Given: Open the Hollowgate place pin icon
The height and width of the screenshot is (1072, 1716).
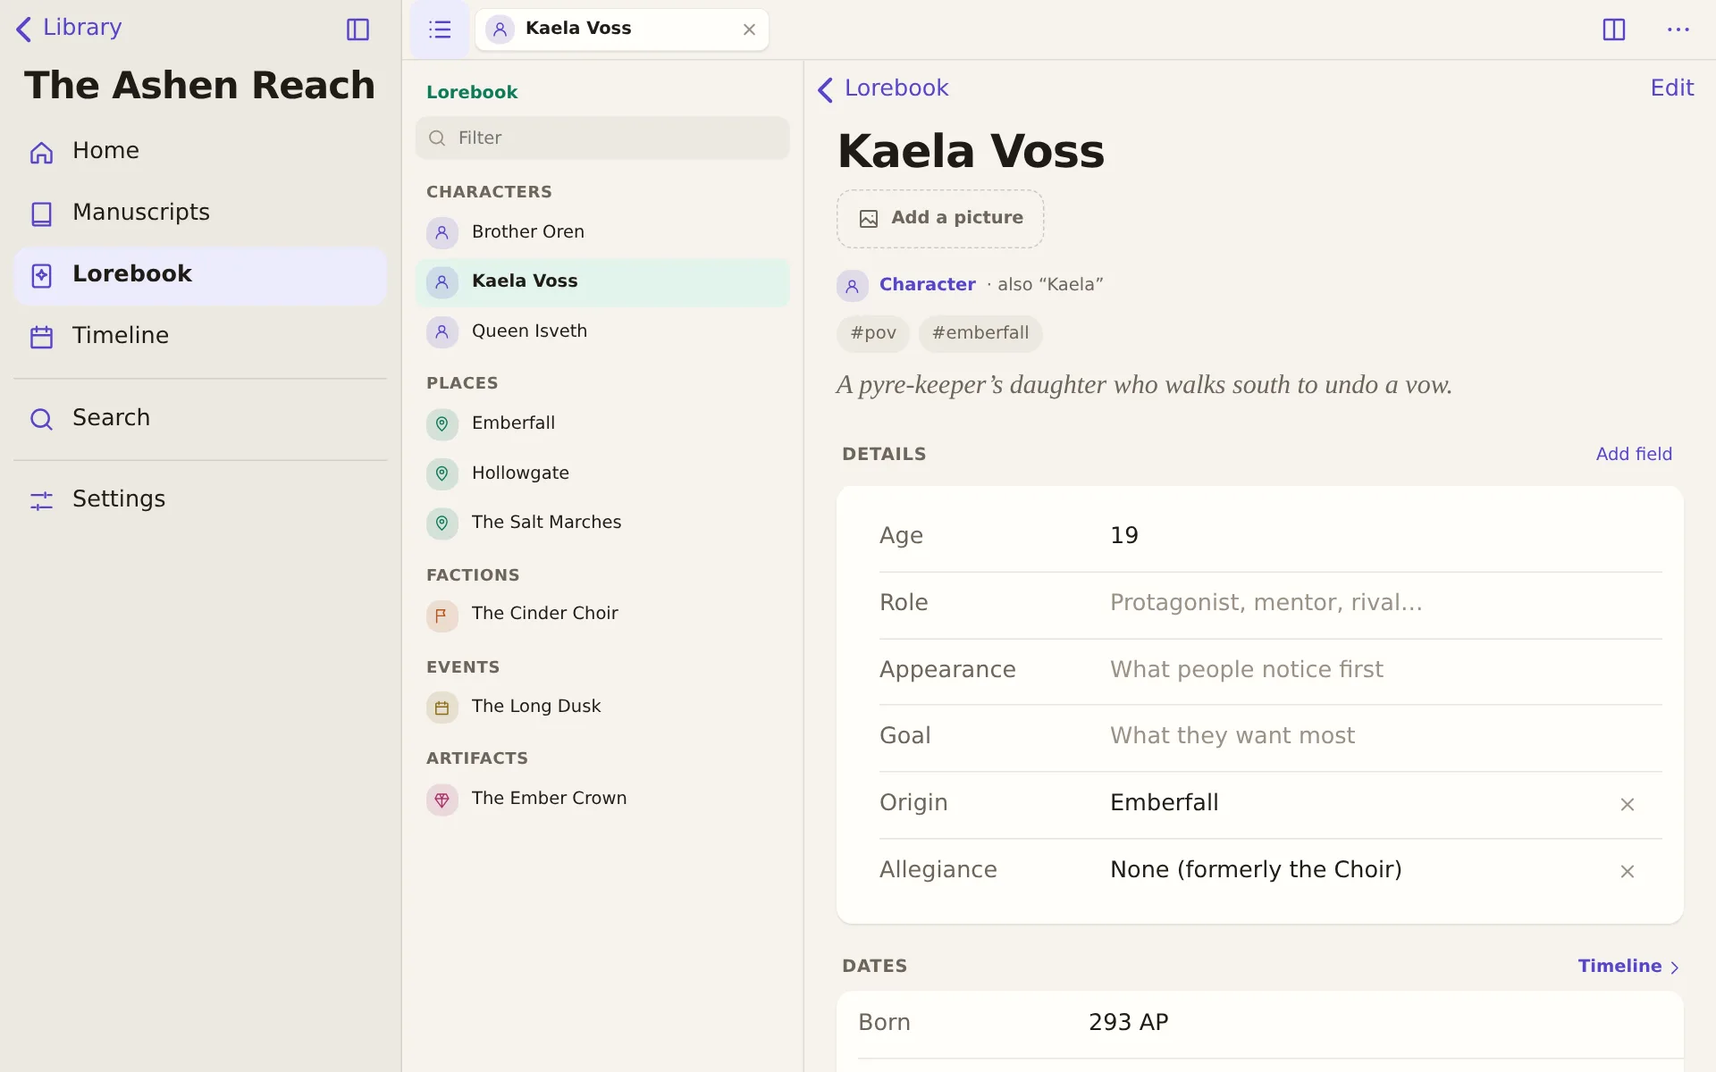Looking at the screenshot, I should click(442, 473).
